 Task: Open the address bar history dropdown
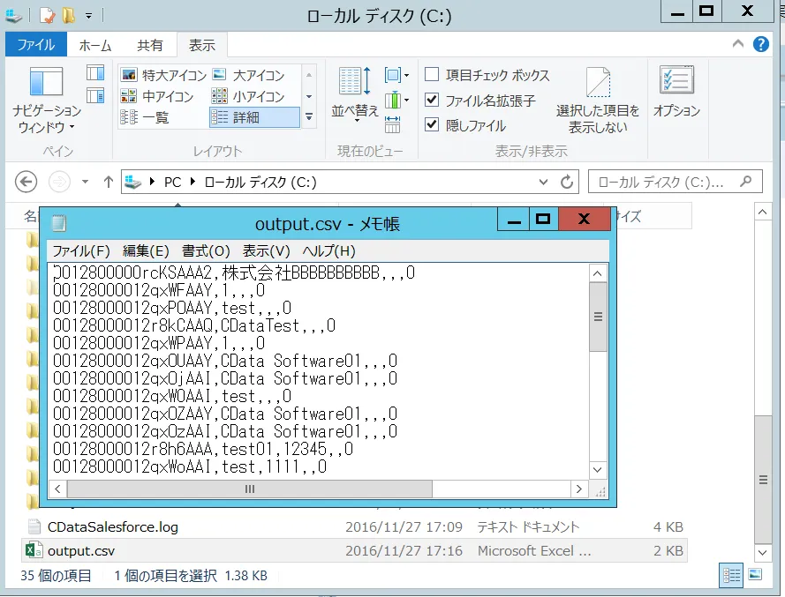(x=544, y=183)
